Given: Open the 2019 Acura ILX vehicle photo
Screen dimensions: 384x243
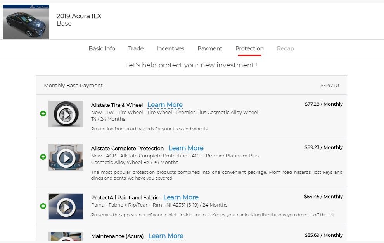Looking at the screenshot, I should click(x=26, y=22).
